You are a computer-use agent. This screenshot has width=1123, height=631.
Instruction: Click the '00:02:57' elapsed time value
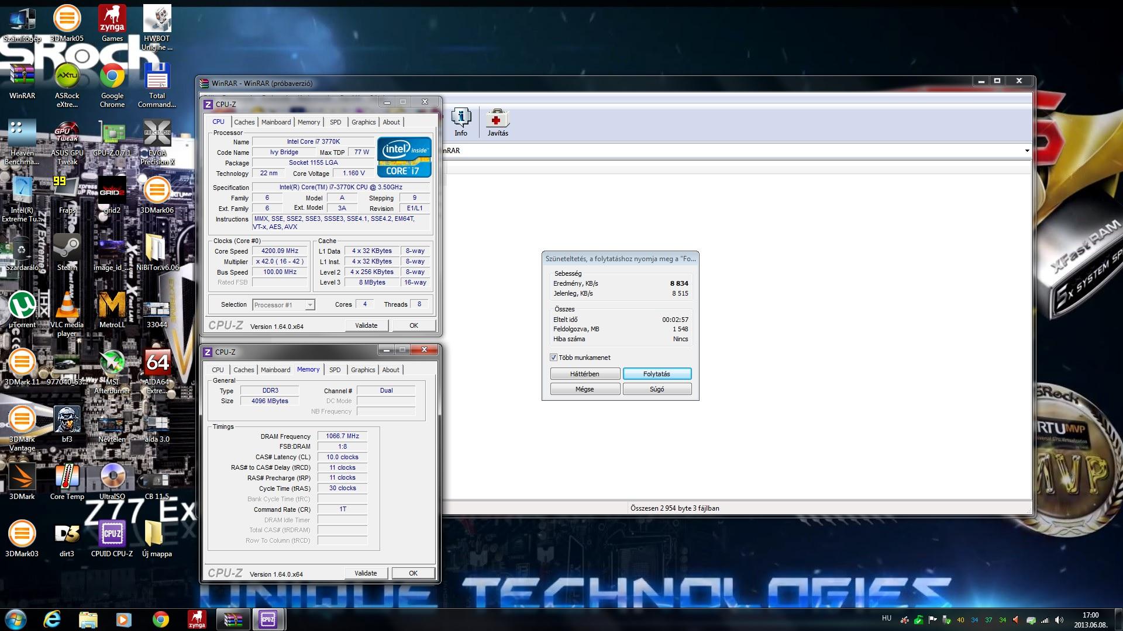[x=675, y=320]
